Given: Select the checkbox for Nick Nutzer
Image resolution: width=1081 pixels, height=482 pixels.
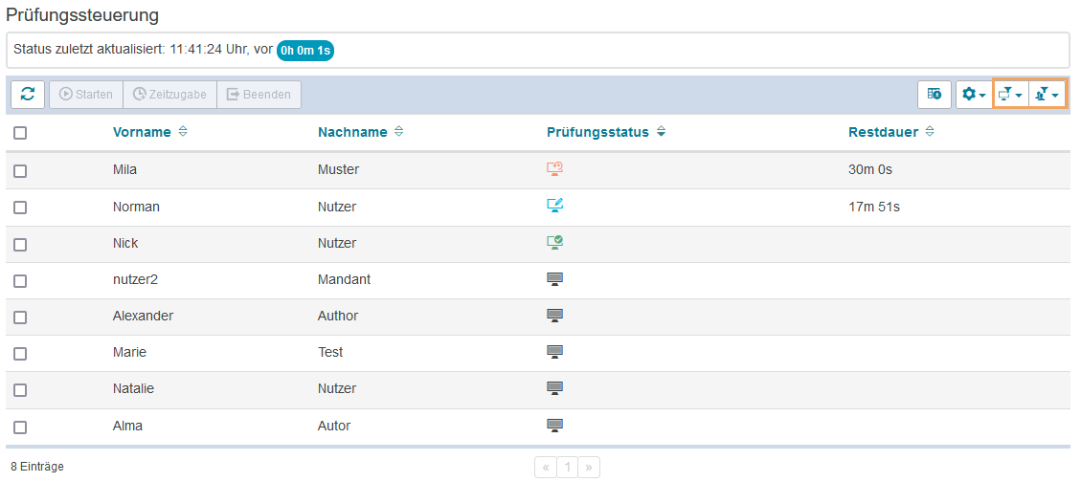Looking at the screenshot, I should click(20, 245).
